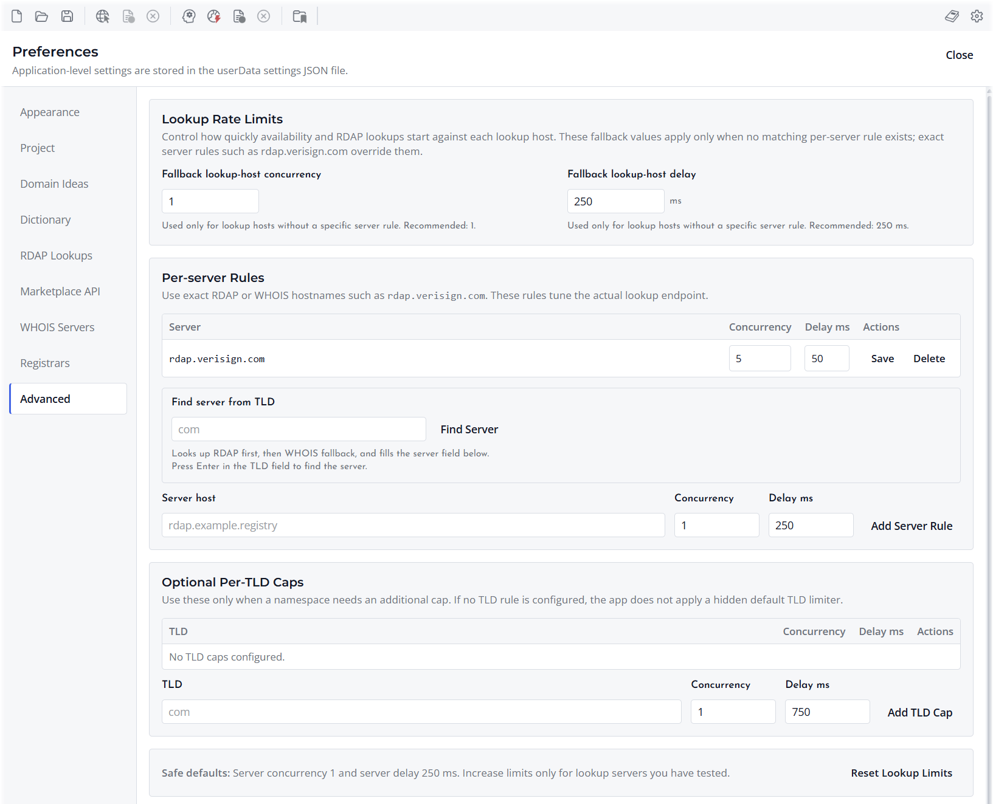Switch to Marketplace API section
The width and height of the screenshot is (993, 804).
coord(68,292)
